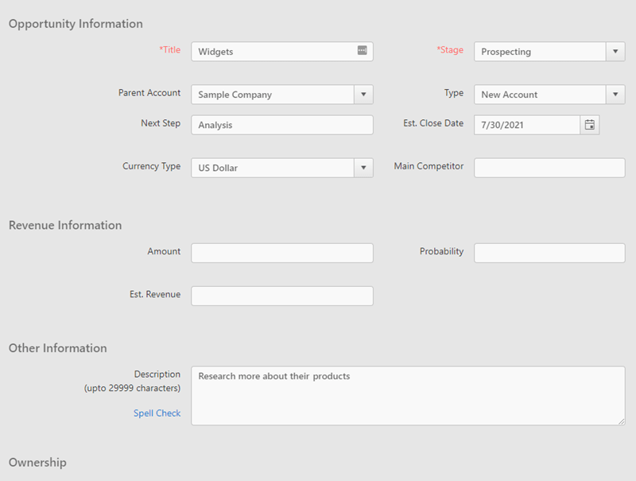Click the Est. Close Date text field
636x481 pixels.
[x=527, y=125]
